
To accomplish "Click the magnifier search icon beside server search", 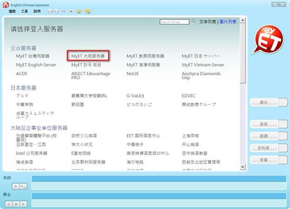I will tap(194, 21).
